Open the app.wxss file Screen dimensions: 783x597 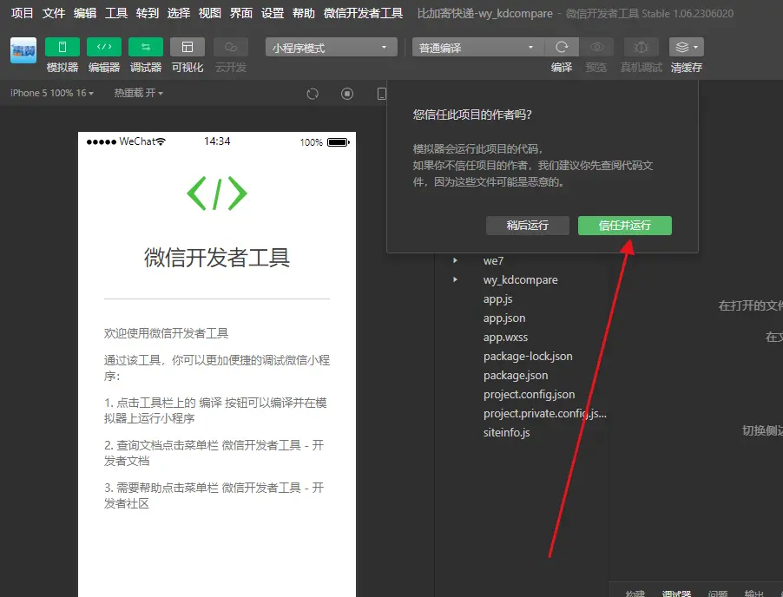[505, 337]
